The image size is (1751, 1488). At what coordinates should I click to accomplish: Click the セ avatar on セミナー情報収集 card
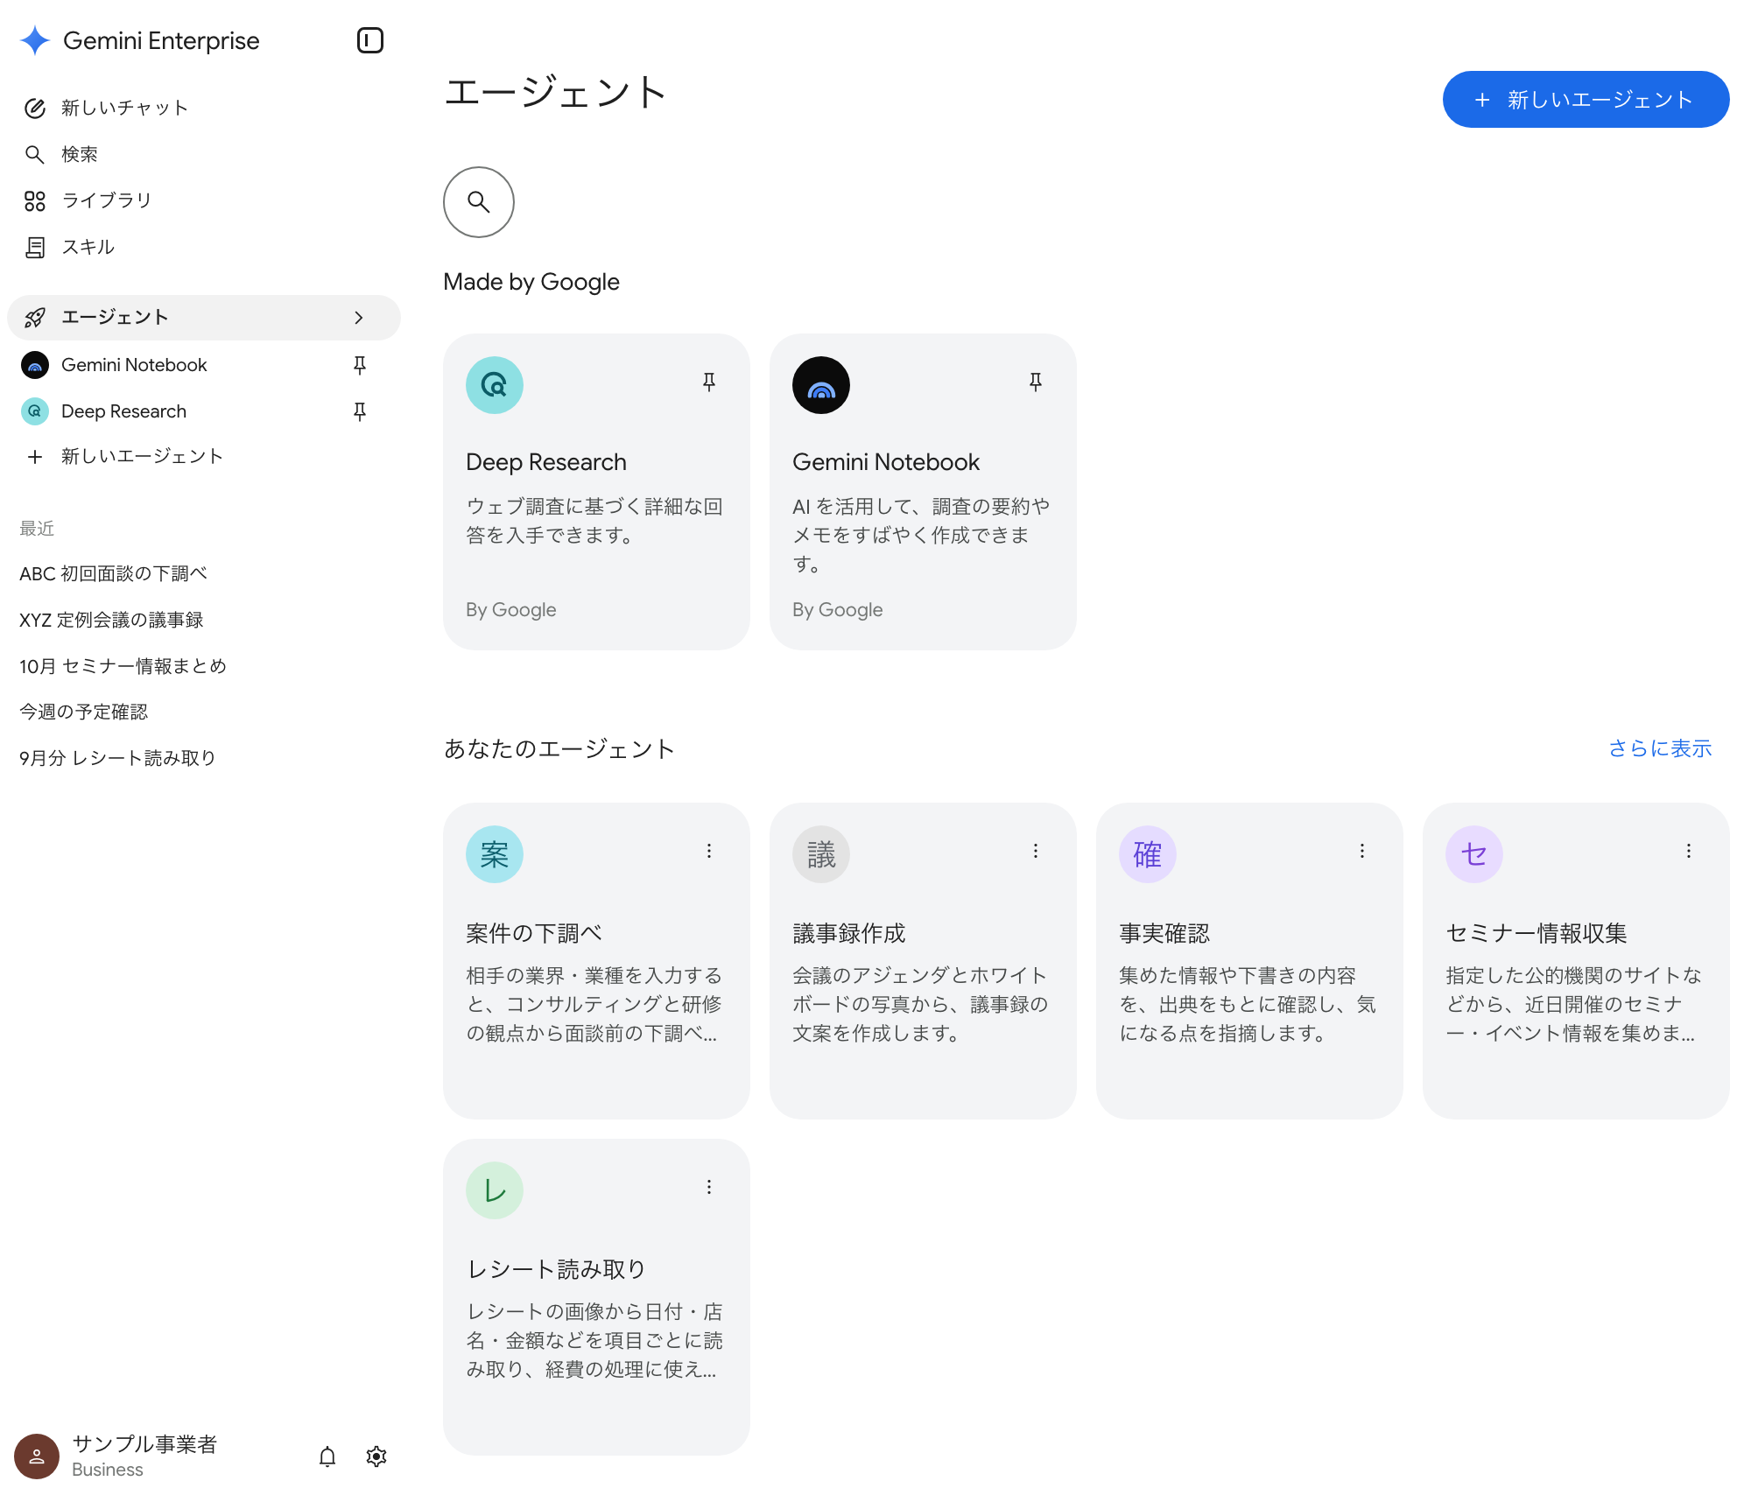click(1474, 854)
